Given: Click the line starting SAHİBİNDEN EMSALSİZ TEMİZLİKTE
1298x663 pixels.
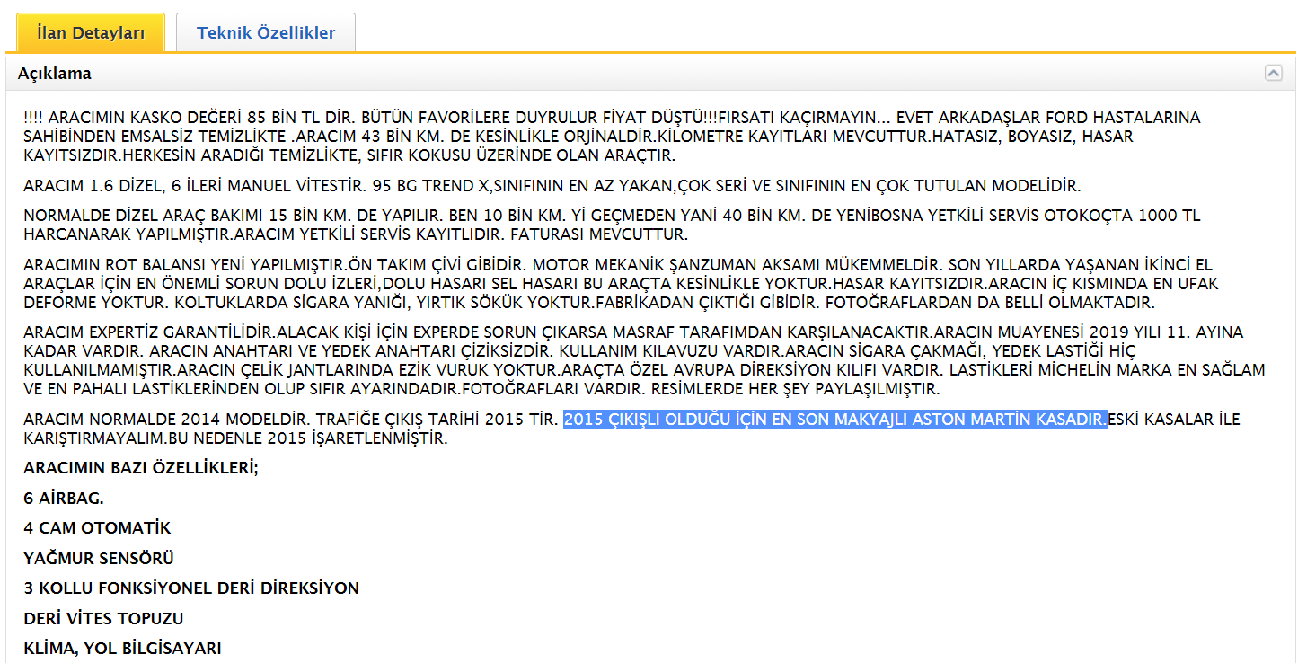Looking at the screenshot, I should pyautogui.click(x=578, y=137).
